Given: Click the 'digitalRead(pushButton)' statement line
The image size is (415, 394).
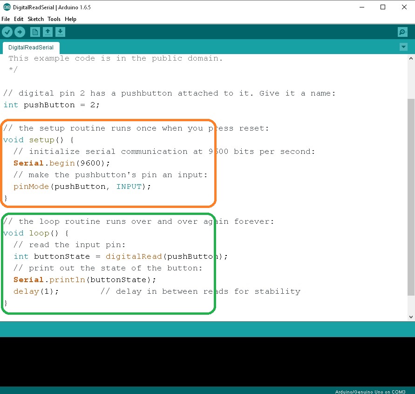Looking at the screenshot, I should click(121, 256).
